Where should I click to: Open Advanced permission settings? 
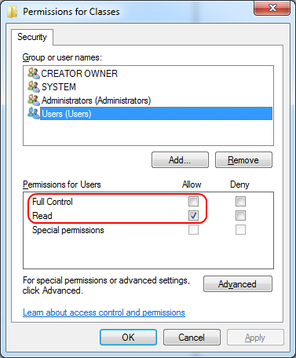(x=238, y=284)
